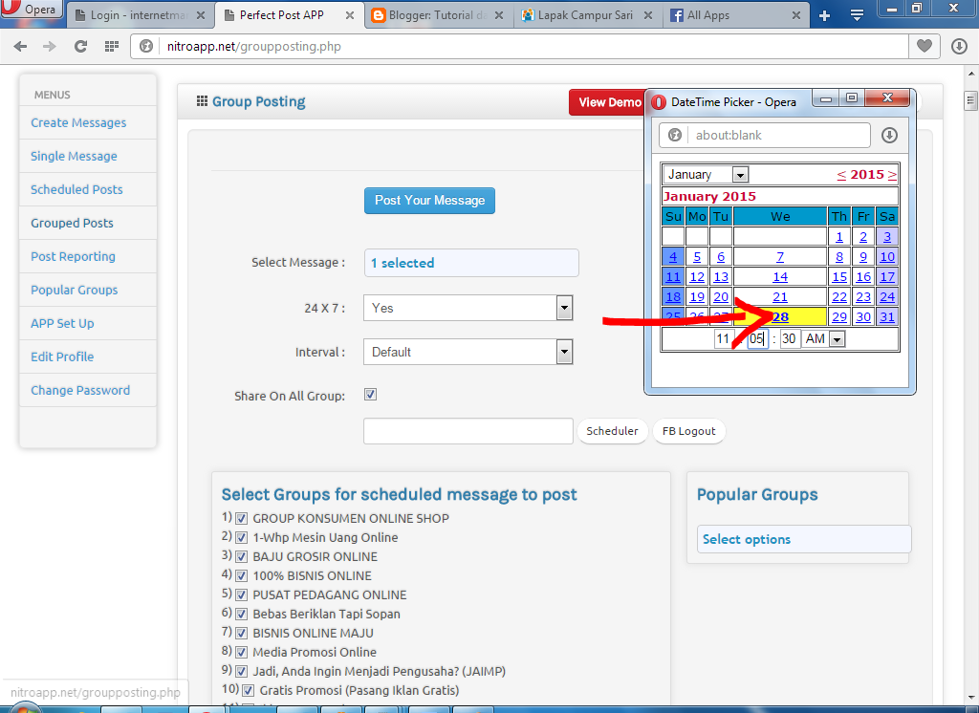Uncheck 1-Whp Mesin Uang Online
Viewport: 979px width, 713px height.
(242, 537)
